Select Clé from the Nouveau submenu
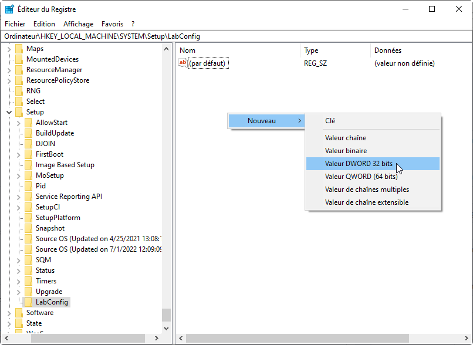 point(330,120)
